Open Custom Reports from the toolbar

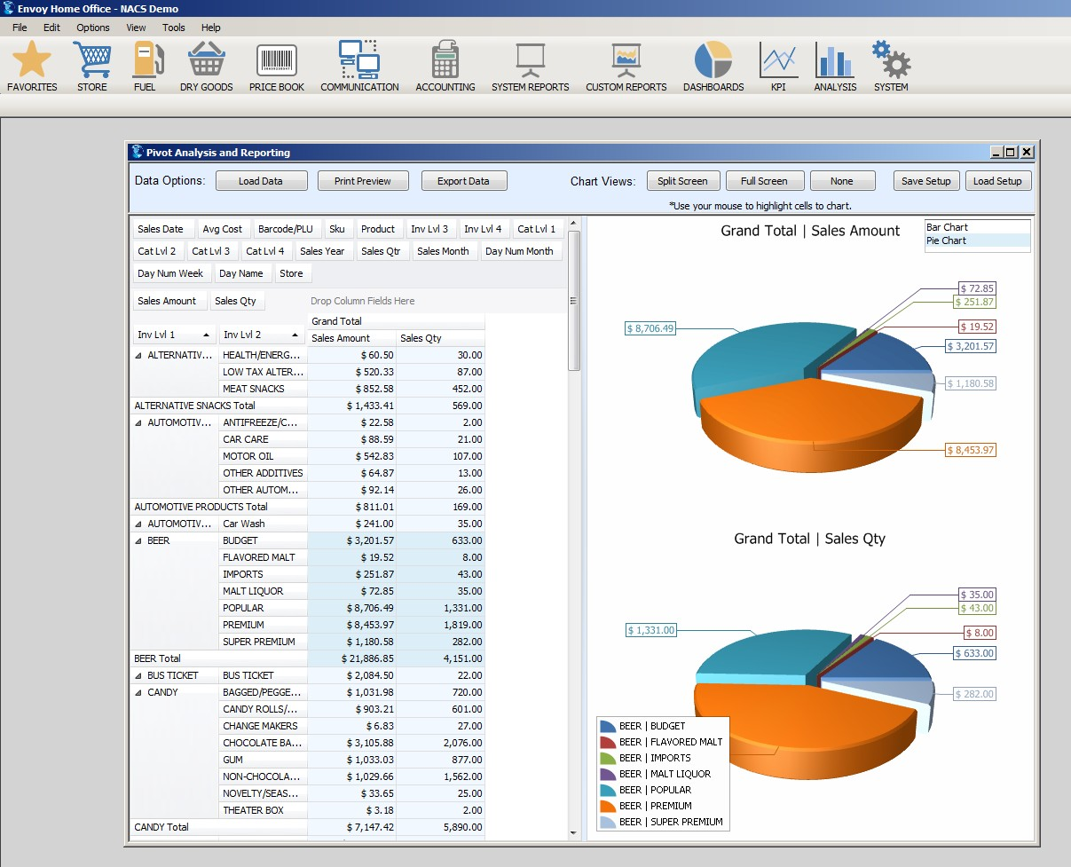626,62
